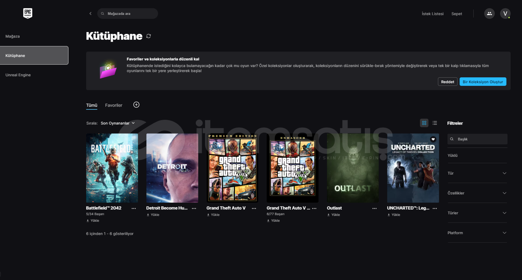The image size is (522, 280).
Task: Add new collection with plus icon
Action: (x=136, y=105)
